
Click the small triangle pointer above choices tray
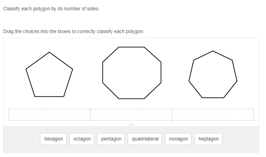click(131, 124)
